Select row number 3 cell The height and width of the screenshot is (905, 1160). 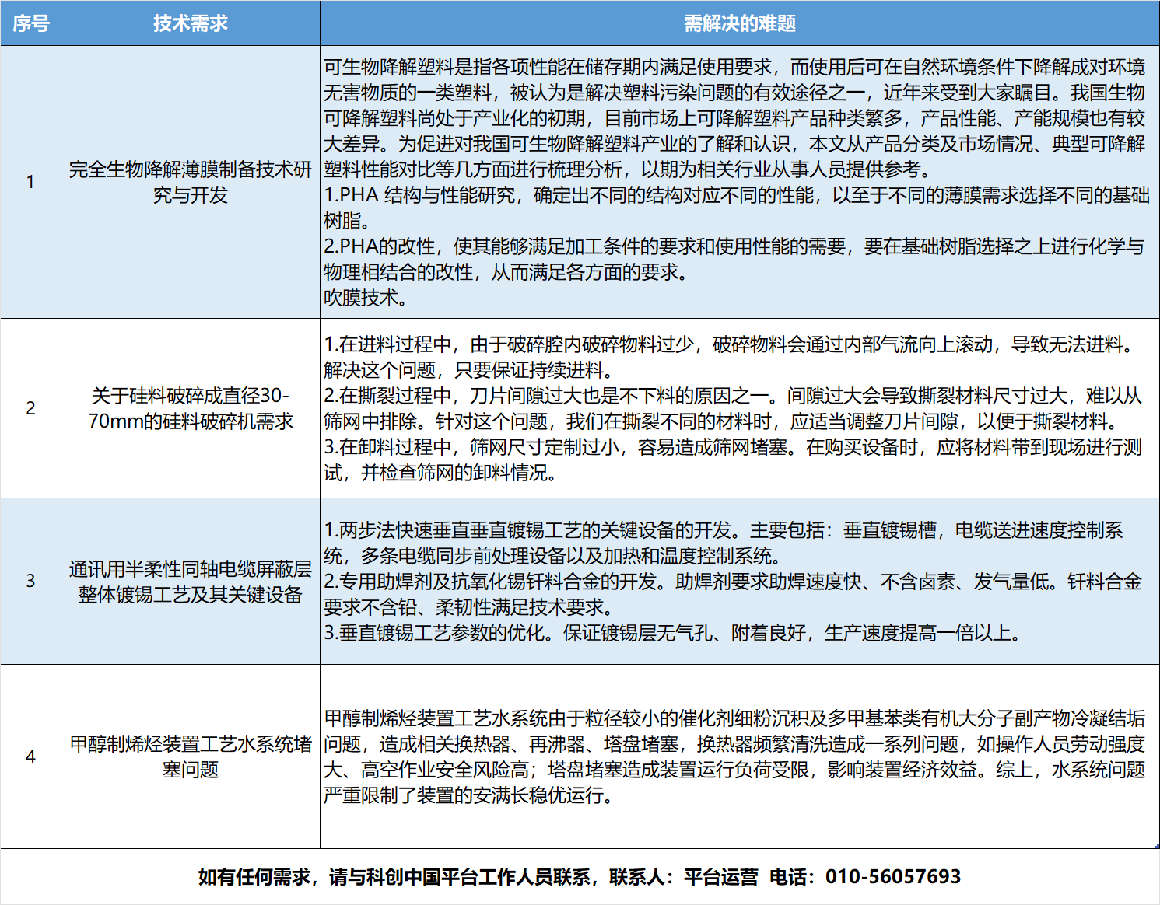coord(31,582)
